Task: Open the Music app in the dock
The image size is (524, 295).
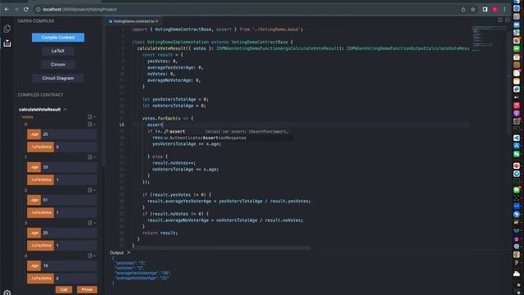Action: [x=517, y=106]
